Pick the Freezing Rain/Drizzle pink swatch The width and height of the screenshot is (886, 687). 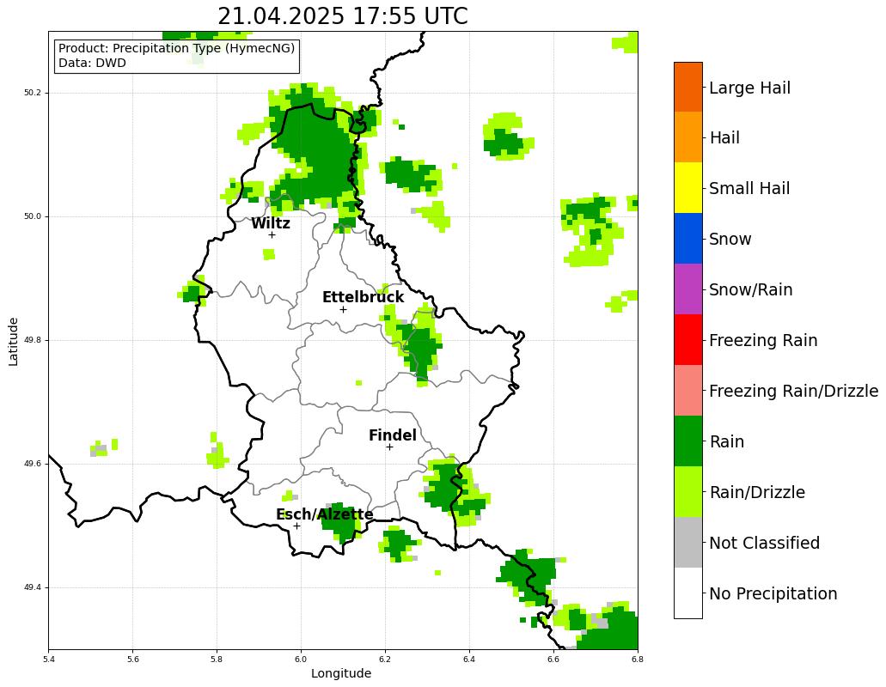point(687,391)
